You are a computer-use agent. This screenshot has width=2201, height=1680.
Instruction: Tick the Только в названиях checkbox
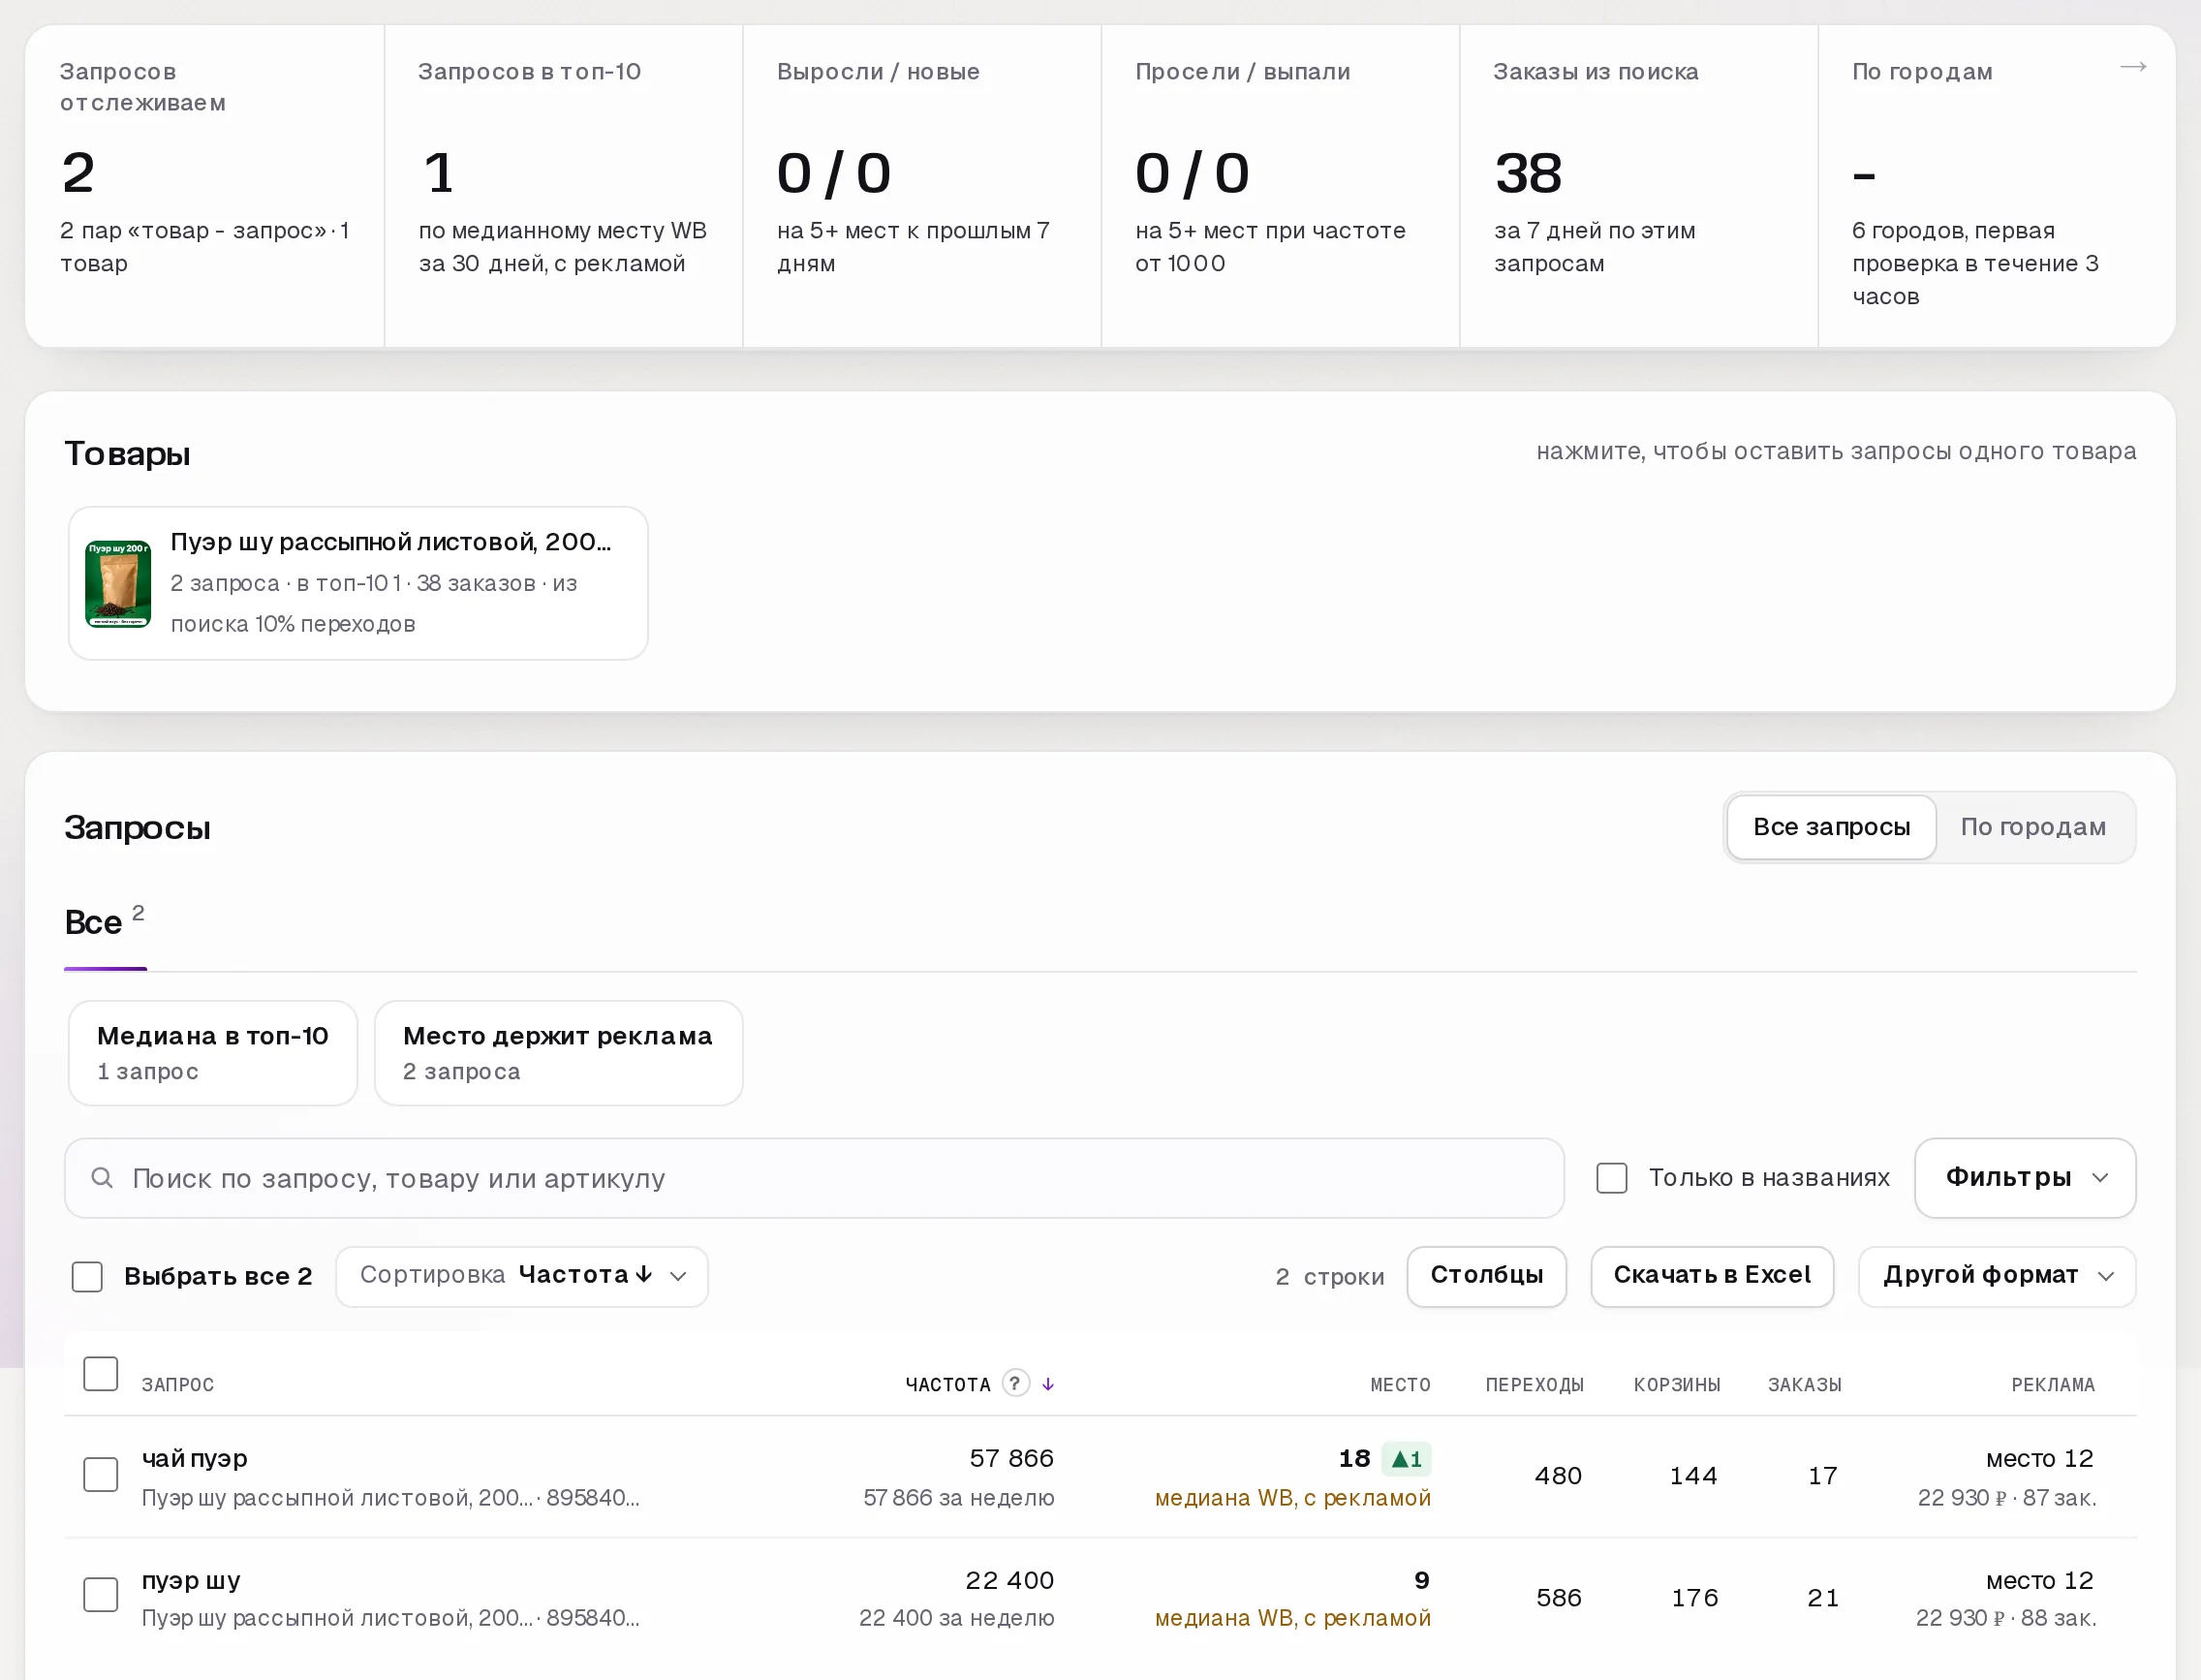pos(1611,1178)
